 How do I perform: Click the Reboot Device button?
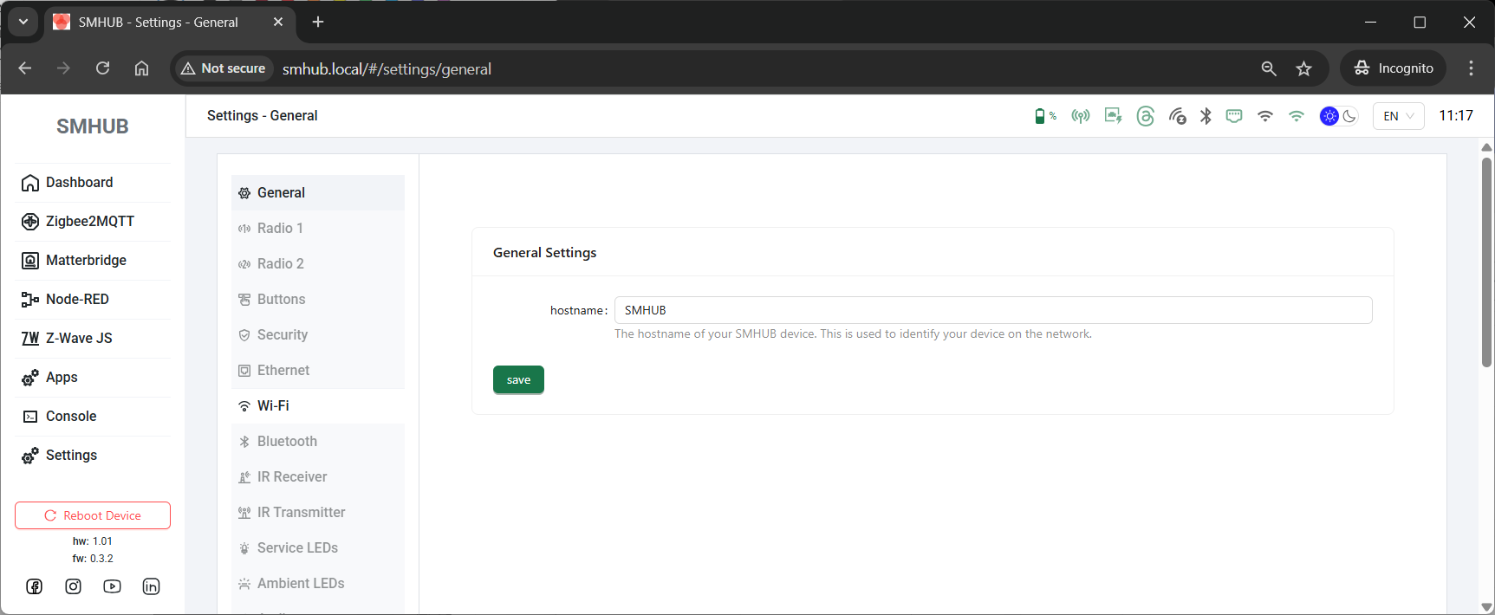pyautogui.click(x=93, y=515)
